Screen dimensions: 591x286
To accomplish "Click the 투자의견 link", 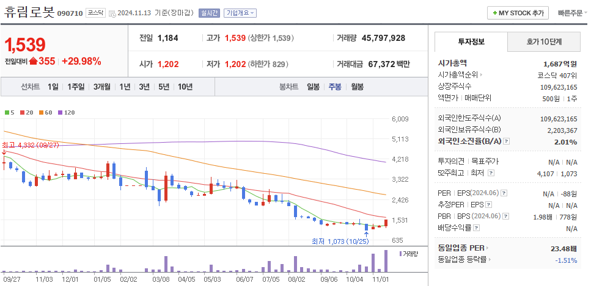I will (x=450, y=162).
